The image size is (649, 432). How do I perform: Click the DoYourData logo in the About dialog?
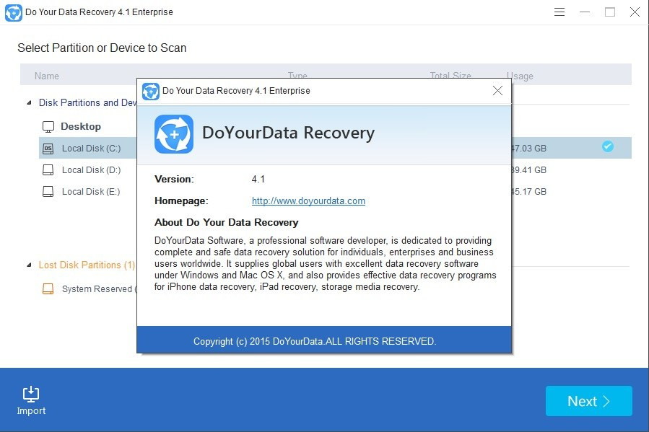point(174,134)
